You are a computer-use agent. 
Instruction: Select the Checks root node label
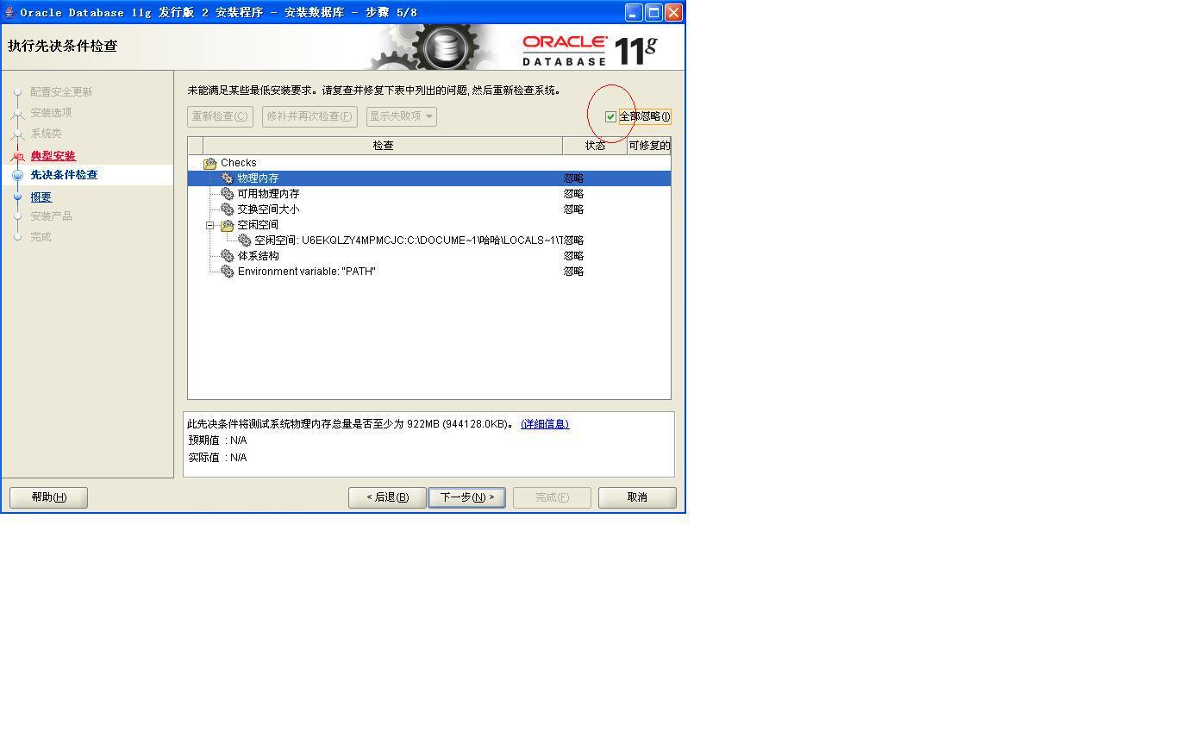click(x=239, y=163)
